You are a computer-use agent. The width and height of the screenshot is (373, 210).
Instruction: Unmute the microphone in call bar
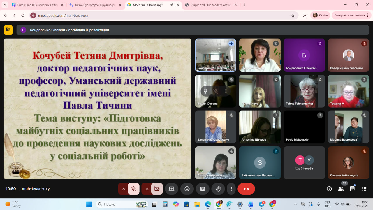(133, 189)
